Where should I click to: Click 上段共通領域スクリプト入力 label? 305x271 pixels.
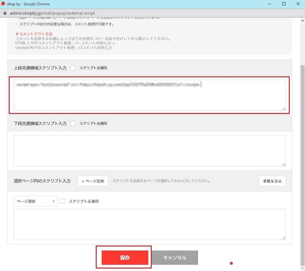tap(40, 68)
